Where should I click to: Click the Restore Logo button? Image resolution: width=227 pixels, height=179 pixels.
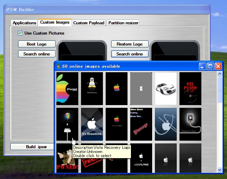click(130, 44)
